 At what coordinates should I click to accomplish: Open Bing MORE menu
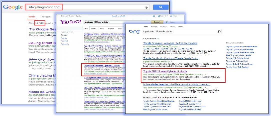click(180, 27)
